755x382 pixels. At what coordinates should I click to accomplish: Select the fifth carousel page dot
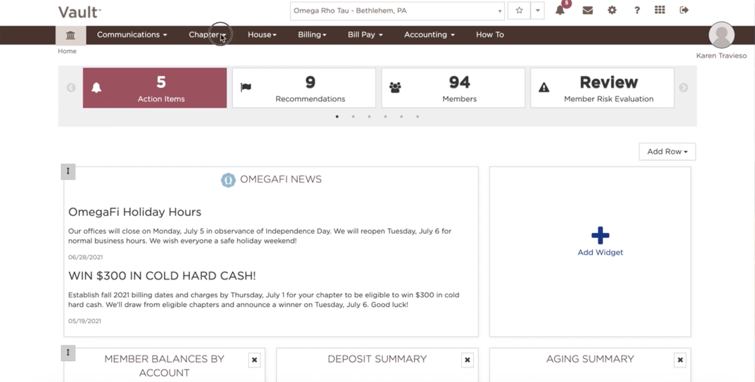click(401, 117)
